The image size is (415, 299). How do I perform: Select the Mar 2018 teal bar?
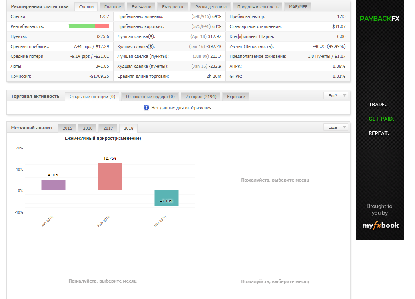[166, 198]
